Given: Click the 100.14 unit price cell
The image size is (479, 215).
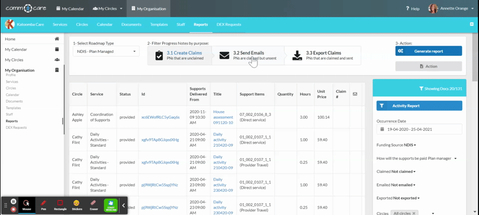Looking at the screenshot, I should click(x=323, y=117).
